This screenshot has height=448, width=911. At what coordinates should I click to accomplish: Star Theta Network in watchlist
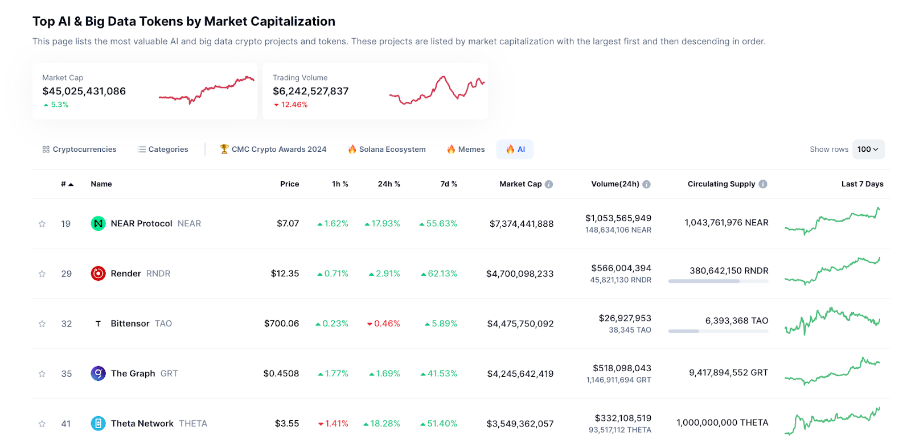coord(42,424)
